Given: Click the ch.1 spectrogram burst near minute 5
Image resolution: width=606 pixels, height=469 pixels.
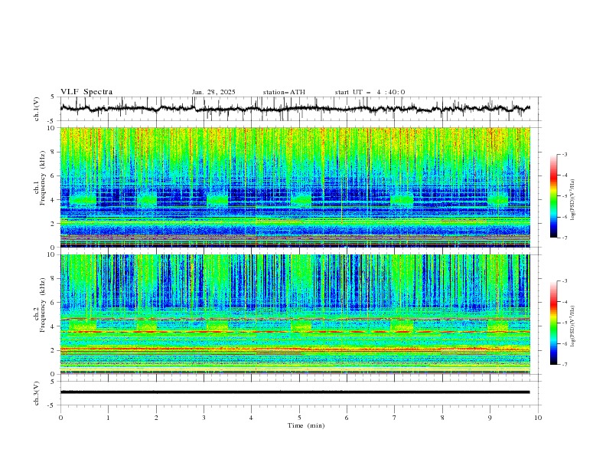Looking at the screenshot, I should click(x=301, y=200).
